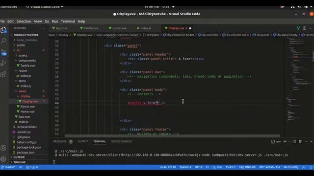Select the Terminal panel tab
Image resolution: width=314 pixels, height=176 pixels.
pyautogui.click(x=99, y=141)
